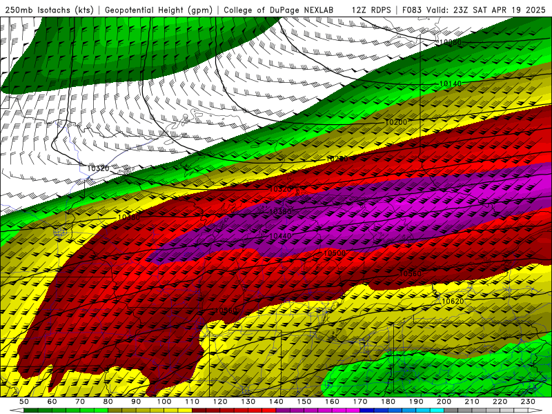Click the 'F083 Valid: 23Z SAT APR 19 2025' text

click(x=474, y=10)
